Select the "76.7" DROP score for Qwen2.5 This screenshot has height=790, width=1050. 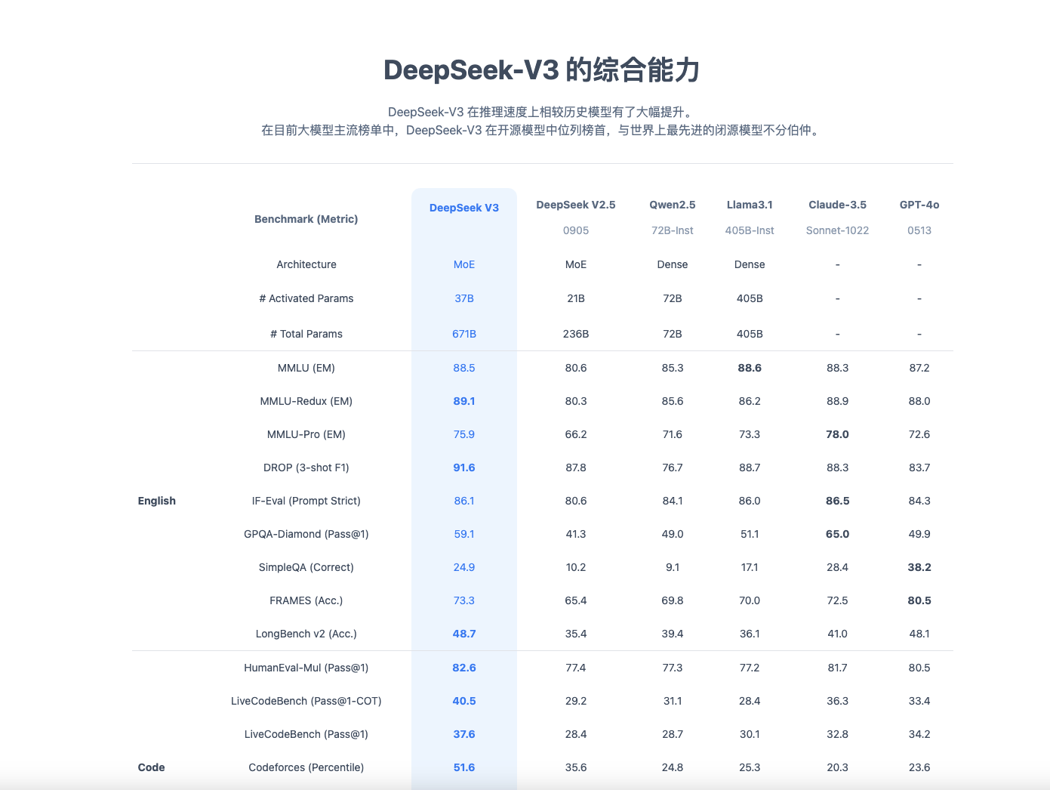click(673, 468)
